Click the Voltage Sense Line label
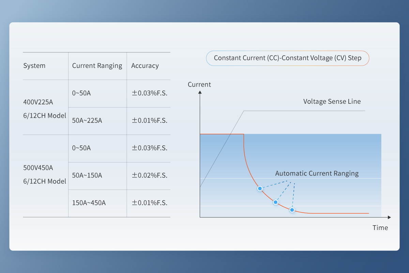The width and height of the screenshot is (409, 273). pyautogui.click(x=332, y=101)
